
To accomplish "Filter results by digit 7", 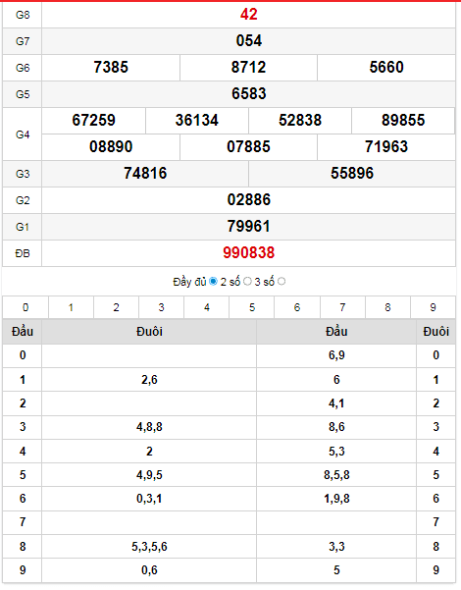I will click(x=342, y=307).
